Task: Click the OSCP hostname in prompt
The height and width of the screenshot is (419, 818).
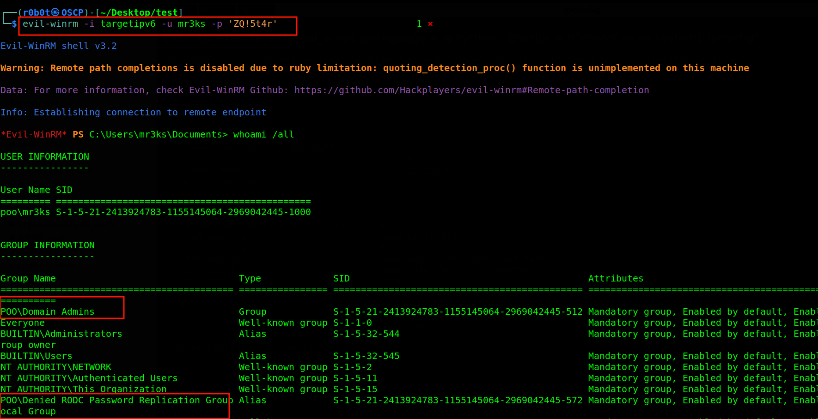Action: (x=73, y=12)
